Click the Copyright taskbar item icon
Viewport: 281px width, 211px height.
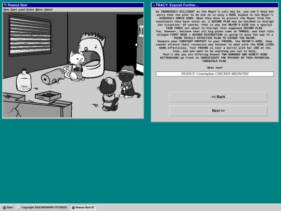coord(19,207)
